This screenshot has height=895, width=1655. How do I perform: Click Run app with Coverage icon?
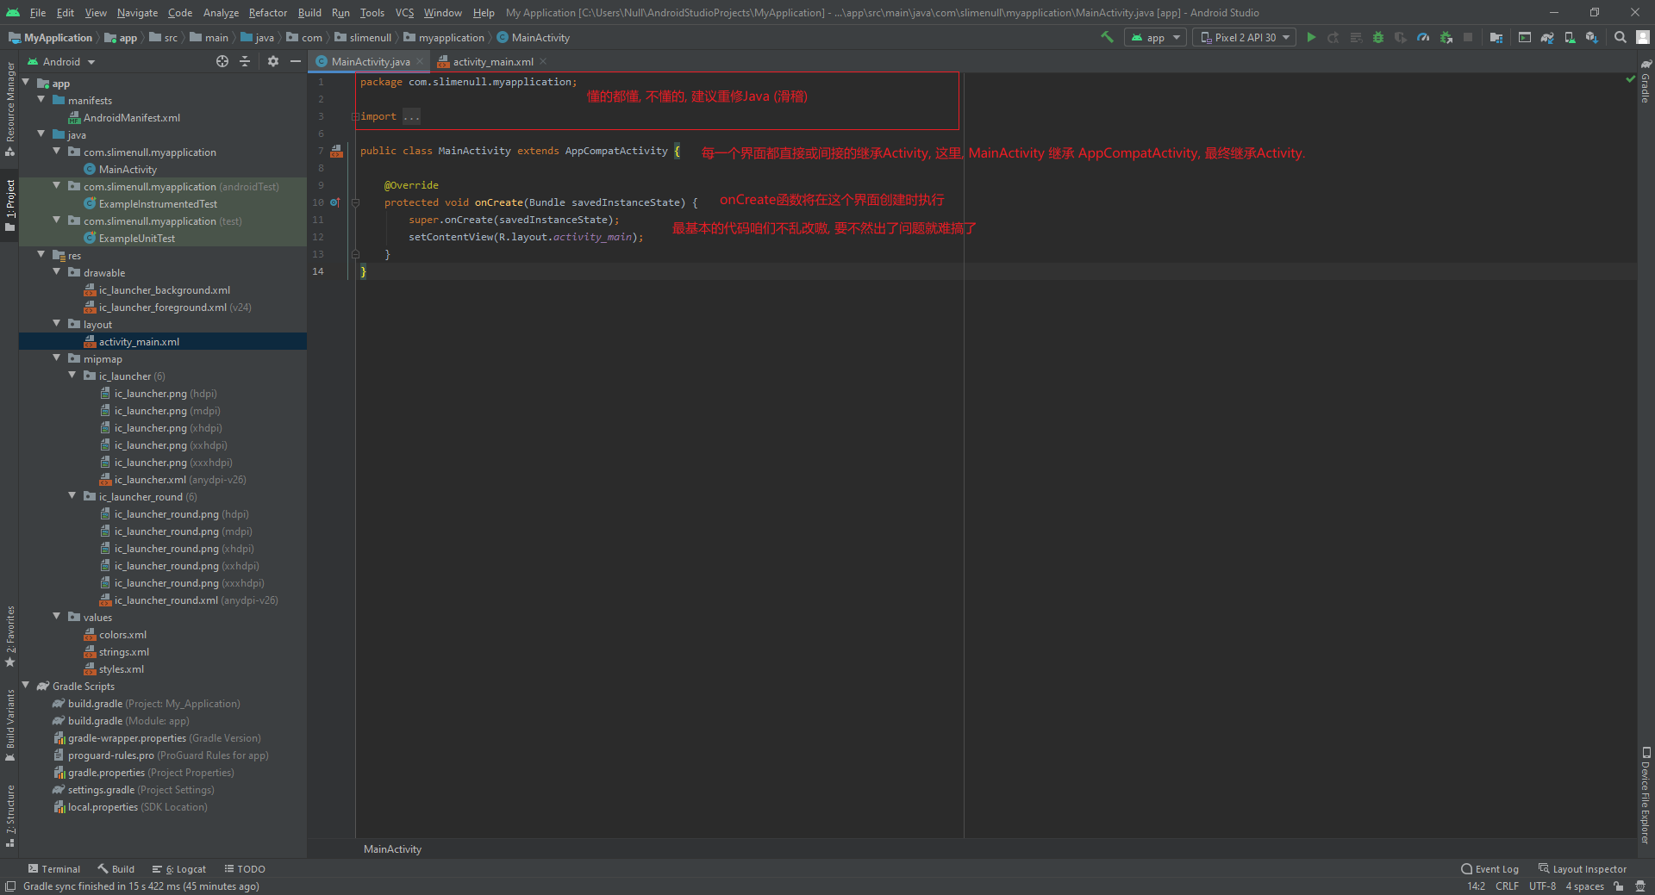pos(1400,37)
